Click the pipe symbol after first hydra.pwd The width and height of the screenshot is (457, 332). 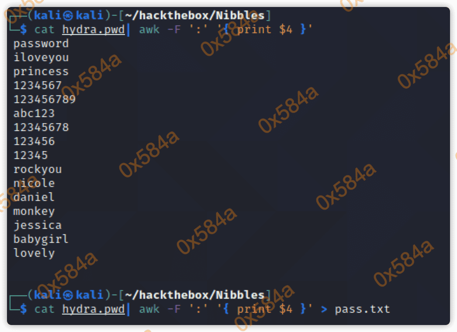[128, 30]
